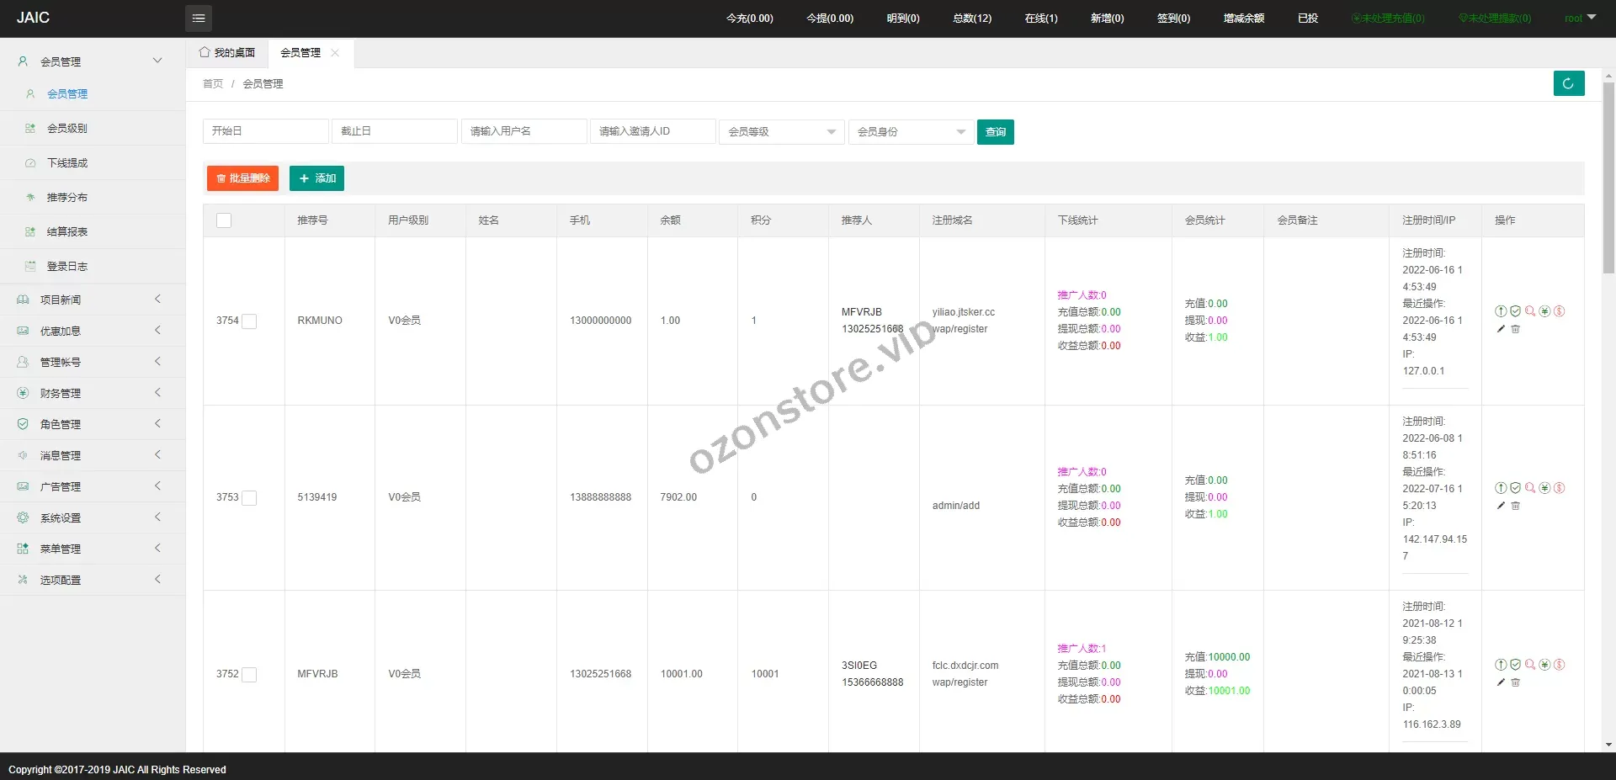Screen dimensions: 1616x780
Task: Click the 请输入用户名 input field
Action: coord(524,131)
